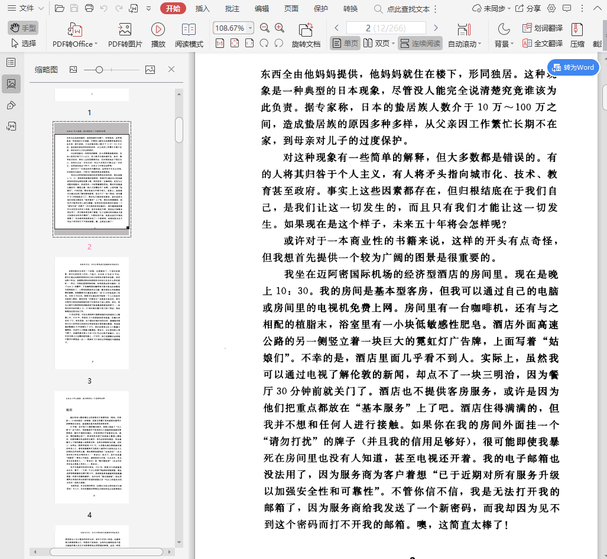The image size is (607, 559).
Task: Click the print icon in title bar
Action: click(89, 8)
